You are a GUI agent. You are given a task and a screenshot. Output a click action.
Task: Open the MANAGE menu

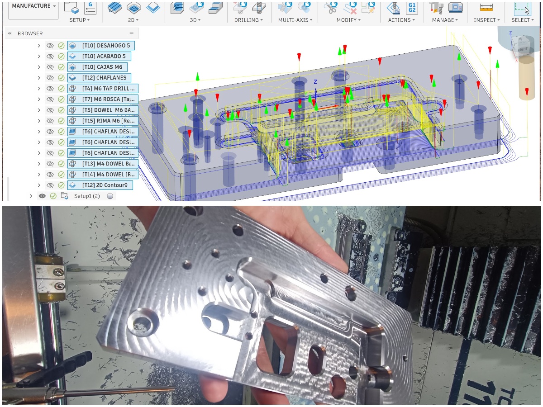point(445,20)
